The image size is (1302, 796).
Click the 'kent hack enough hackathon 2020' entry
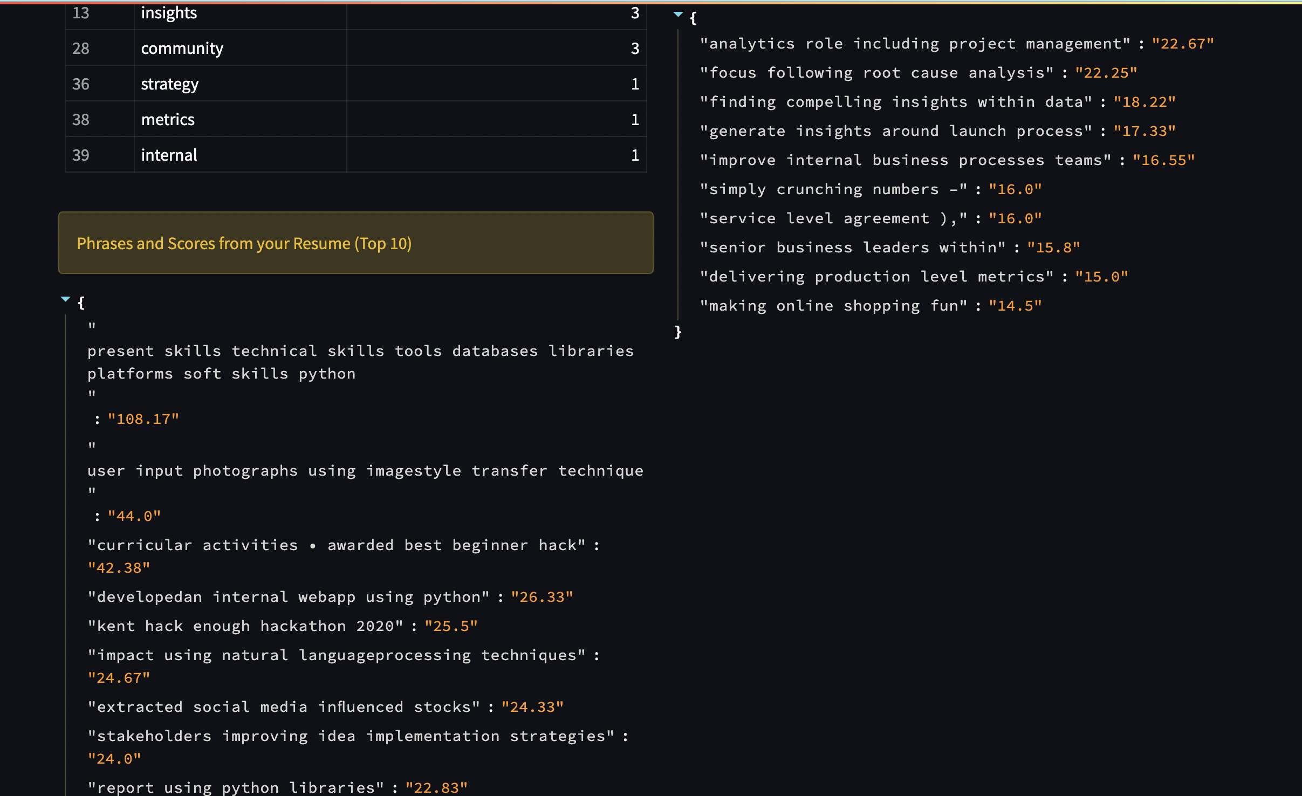(245, 626)
